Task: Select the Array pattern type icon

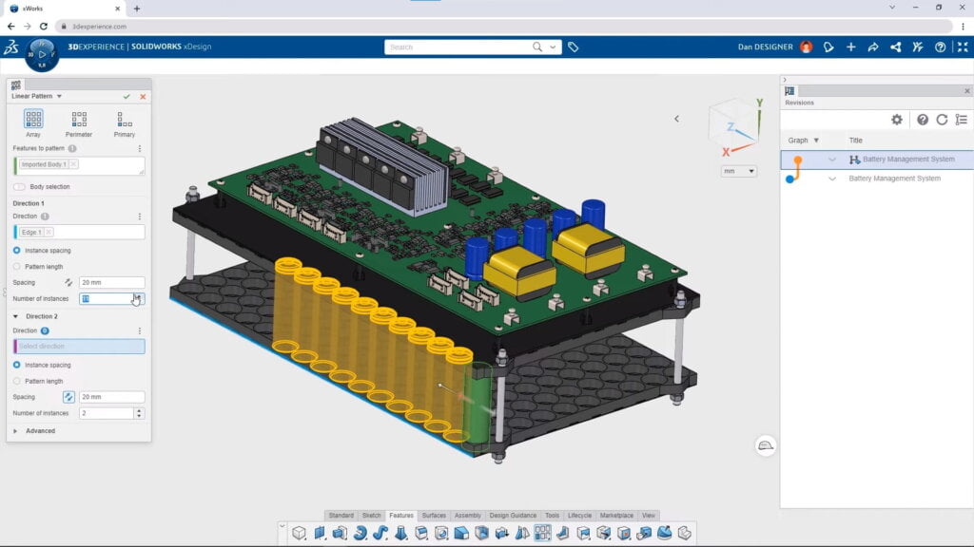Action: (x=32, y=121)
